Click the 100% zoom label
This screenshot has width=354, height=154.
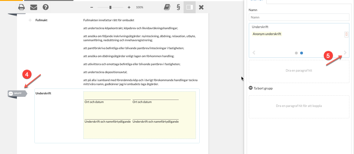pos(140,7)
